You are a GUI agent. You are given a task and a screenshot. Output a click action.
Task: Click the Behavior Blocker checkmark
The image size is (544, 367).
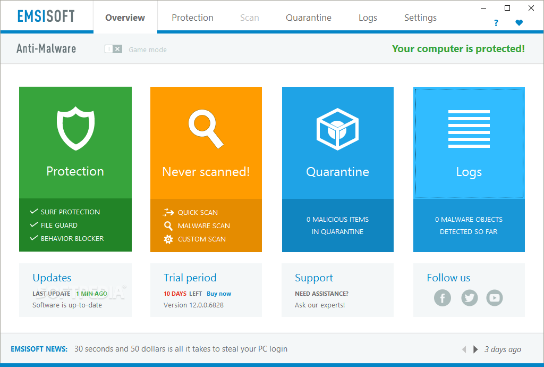pyautogui.click(x=34, y=238)
